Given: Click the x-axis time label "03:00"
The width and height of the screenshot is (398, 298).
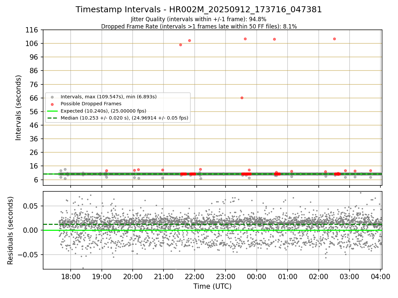Looking at the screenshot, I should (x=350, y=277).
